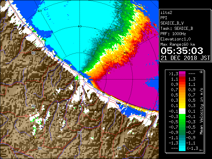Click the '<-1.3' label at legend bottom
212x159 pixels.
pyautogui.click(x=192, y=148)
